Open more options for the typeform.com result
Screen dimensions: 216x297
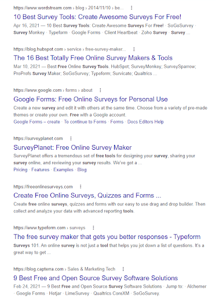[93, 228]
